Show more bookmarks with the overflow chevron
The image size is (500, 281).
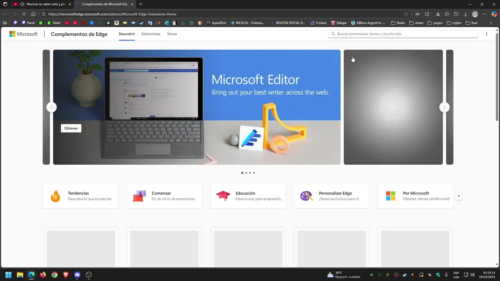tap(491, 23)
